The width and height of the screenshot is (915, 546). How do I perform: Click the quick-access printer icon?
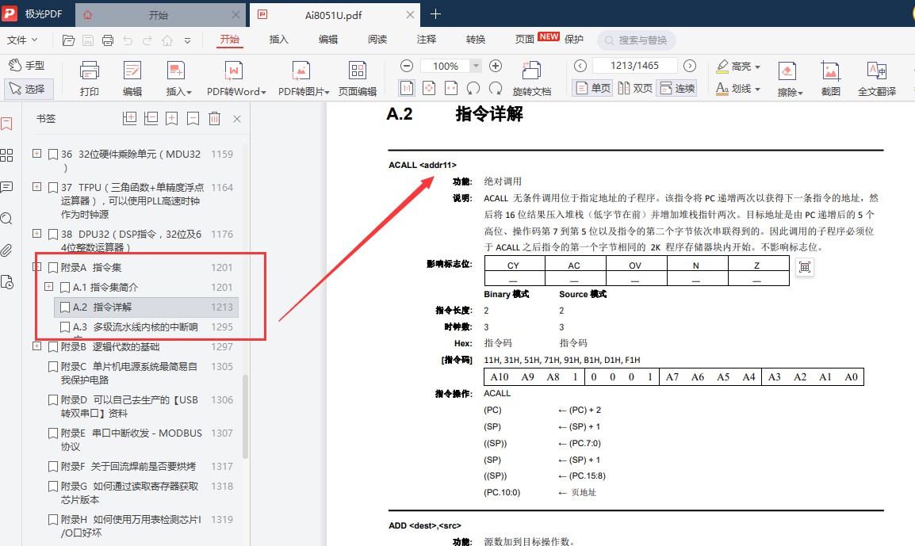pos(107,40)
